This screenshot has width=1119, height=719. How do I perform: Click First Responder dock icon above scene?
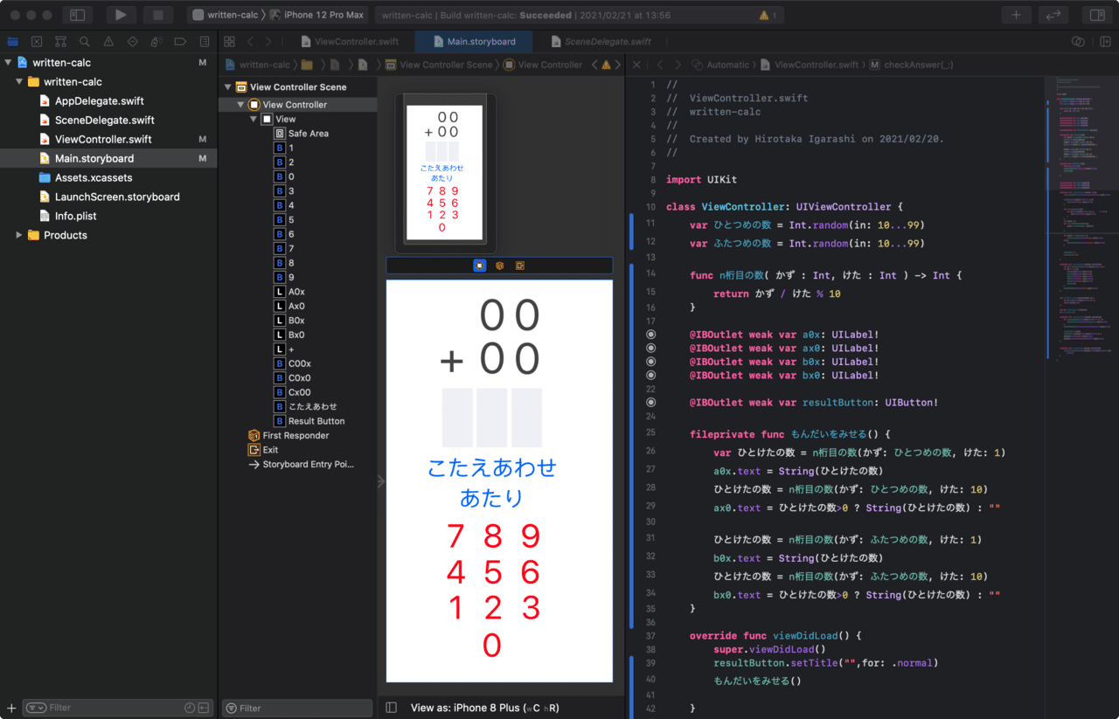[x=500, y=266]
